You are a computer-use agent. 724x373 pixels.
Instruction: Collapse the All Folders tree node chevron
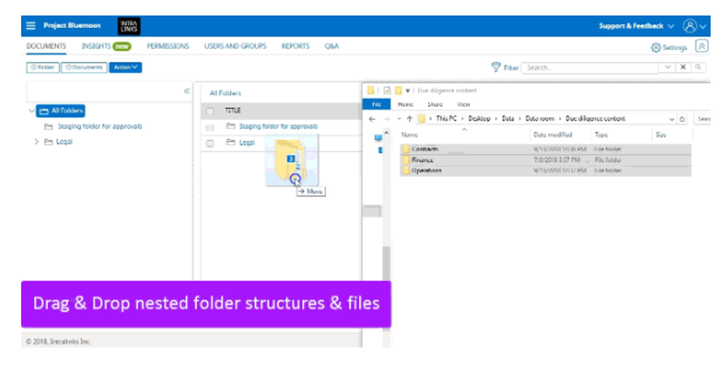click(31, 111)
